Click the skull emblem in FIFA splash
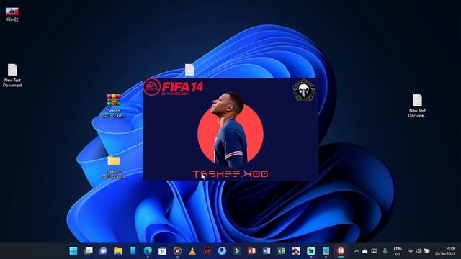The height and width of the screenshot is (259, 461). click(304, 90)
